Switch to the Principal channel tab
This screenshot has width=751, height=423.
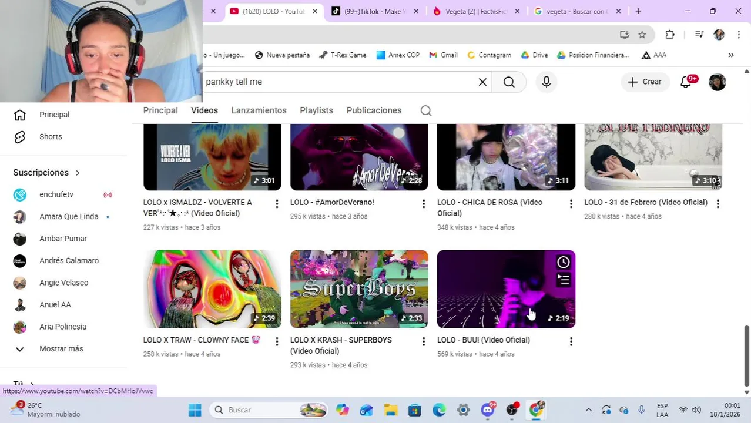[160, 110]
